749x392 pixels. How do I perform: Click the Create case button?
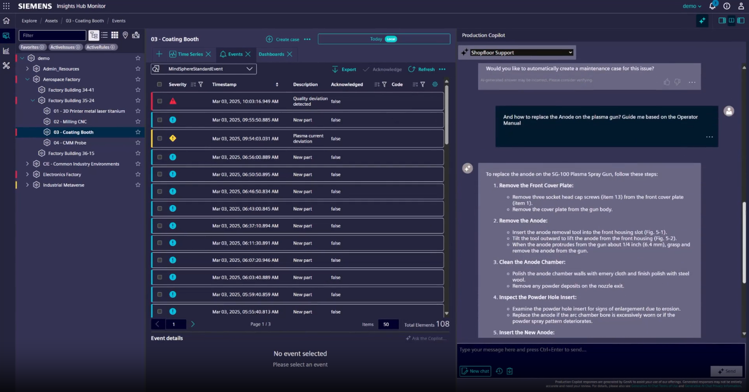[283, 39]
